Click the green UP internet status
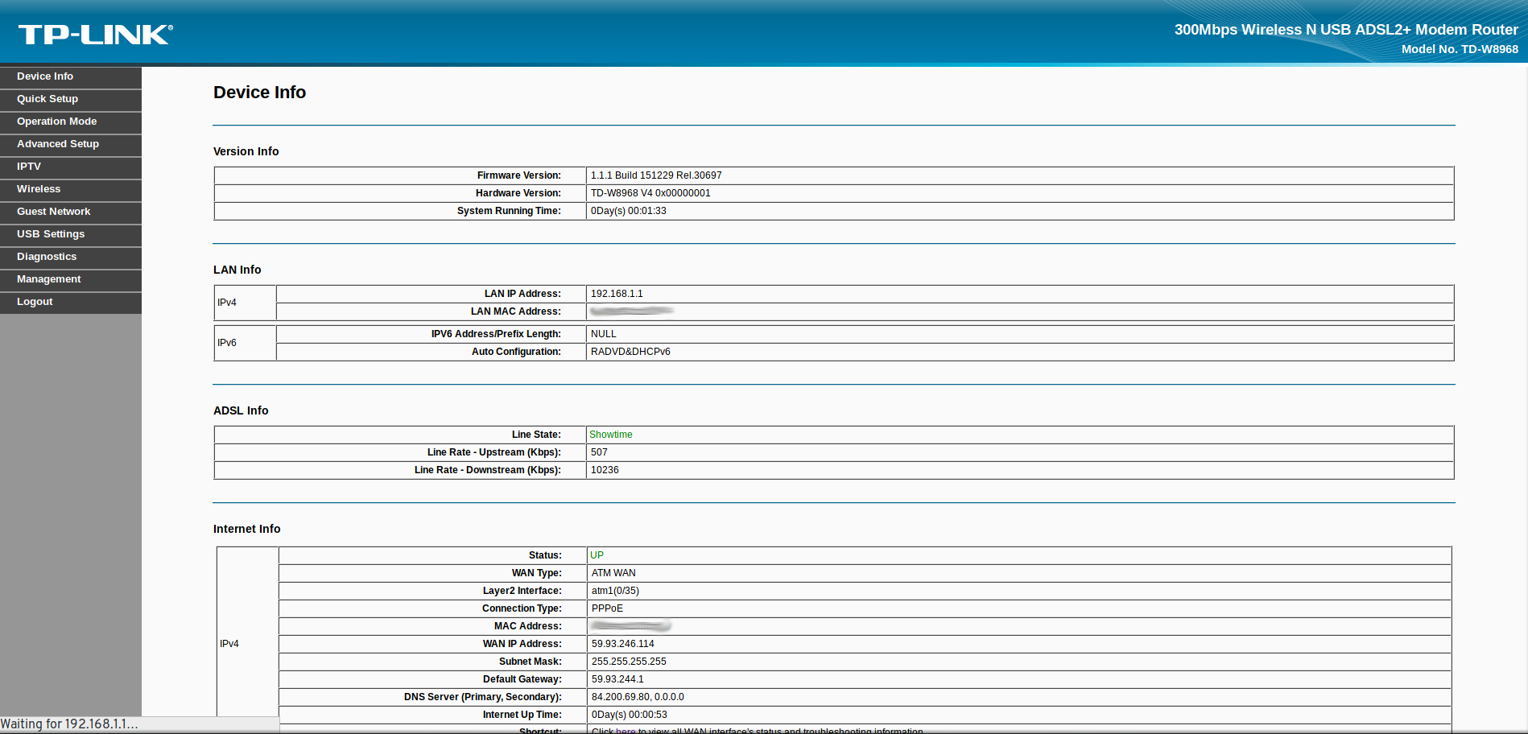 [597, 555]
